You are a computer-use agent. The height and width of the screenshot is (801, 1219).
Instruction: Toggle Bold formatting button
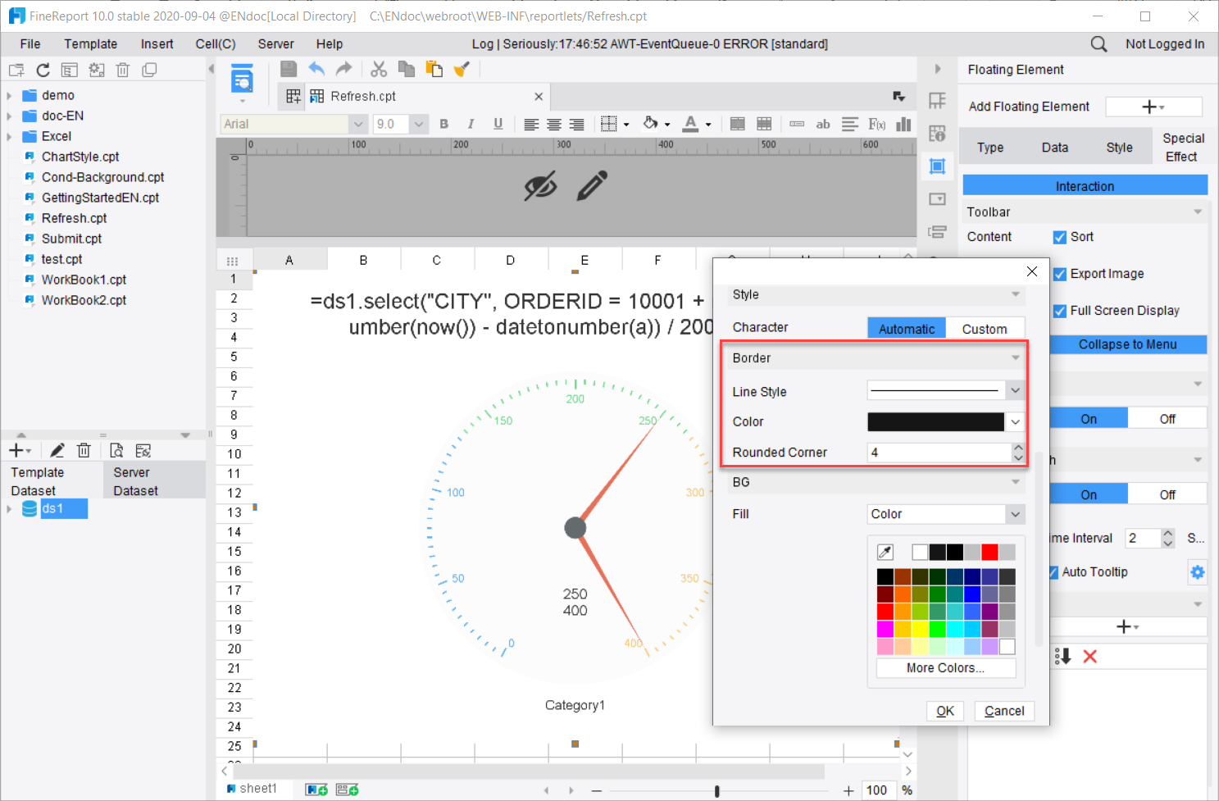click(444, 124)
